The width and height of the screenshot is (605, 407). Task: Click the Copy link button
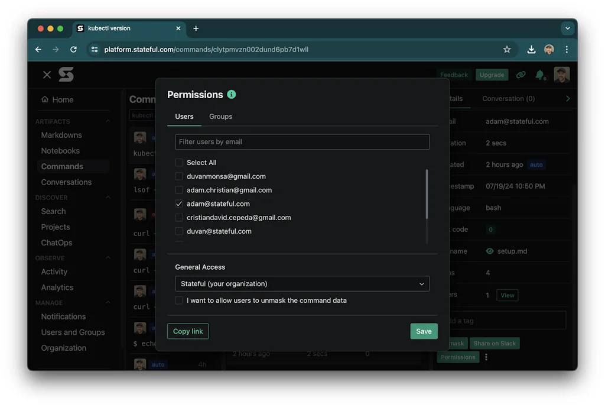click(188, 331)
